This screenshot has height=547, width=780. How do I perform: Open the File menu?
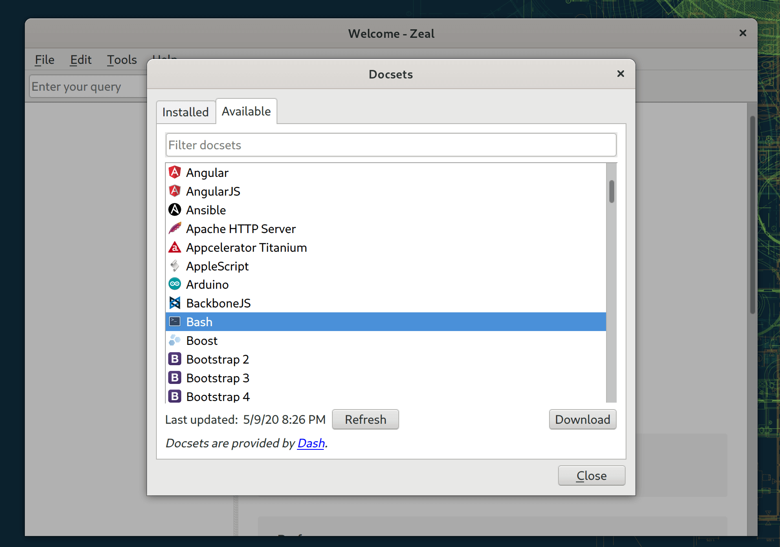pos(44,60)
